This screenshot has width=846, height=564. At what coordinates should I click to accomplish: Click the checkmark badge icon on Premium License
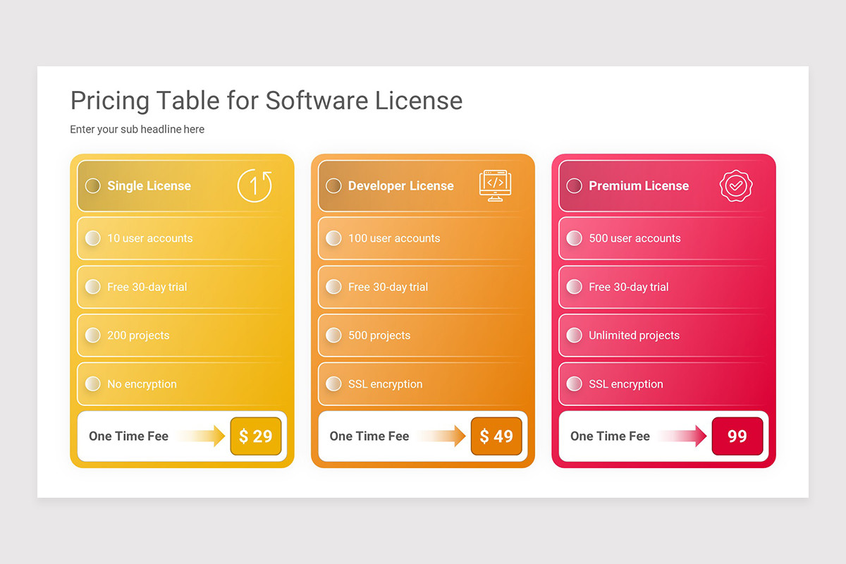point(736,185)
